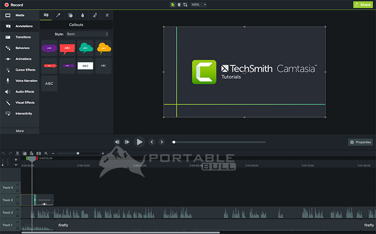Click the timeline zoom magnifier icon
376x234 pixels.
[46, 154]
